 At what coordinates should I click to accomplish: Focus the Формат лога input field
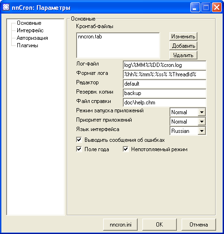coord(164,74)
